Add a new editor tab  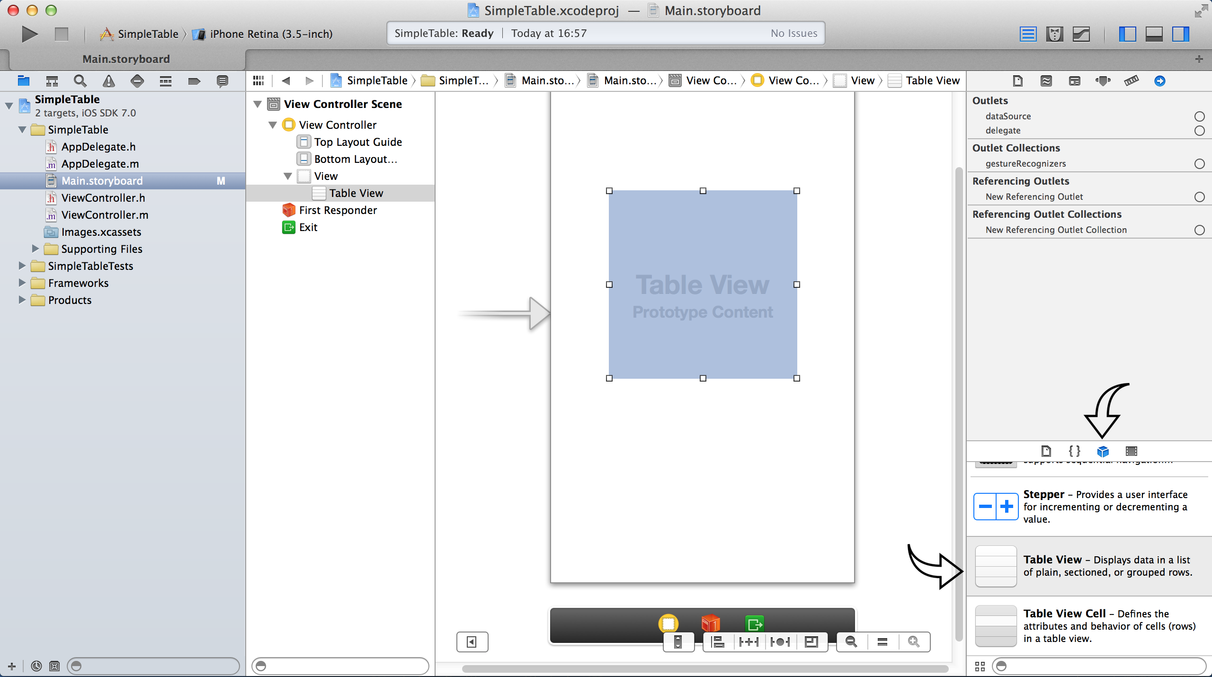(1199, 59)
